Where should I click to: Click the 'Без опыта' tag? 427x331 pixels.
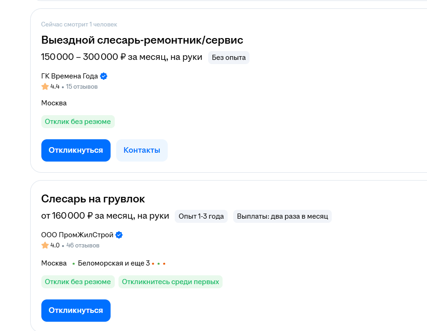[229, 58]
